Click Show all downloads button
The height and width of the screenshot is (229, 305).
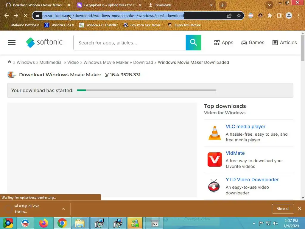coord(283,209)
